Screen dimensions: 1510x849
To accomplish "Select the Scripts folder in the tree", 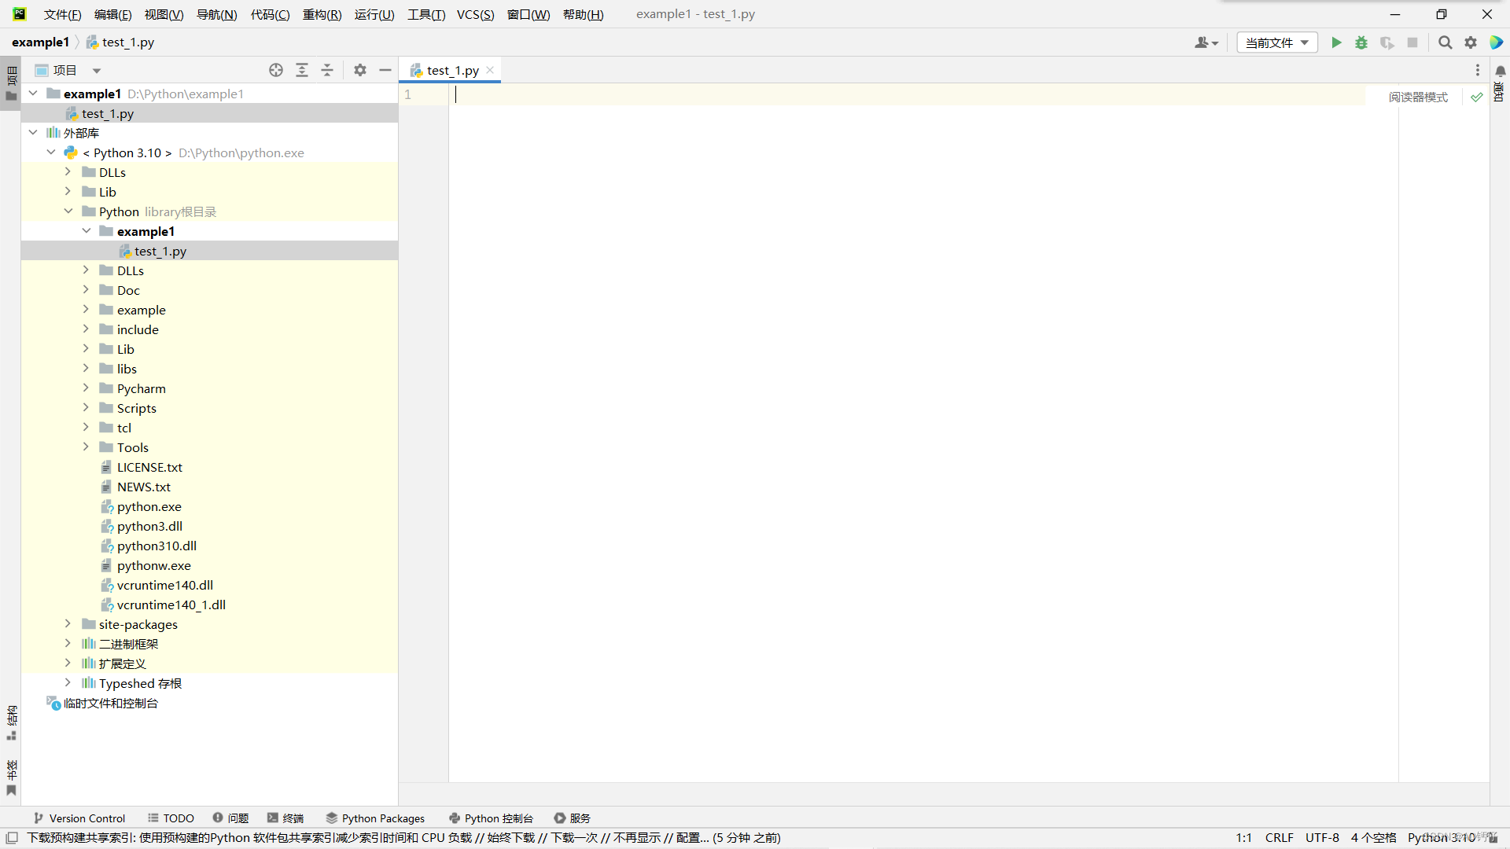I will click(x=135, y=407).
